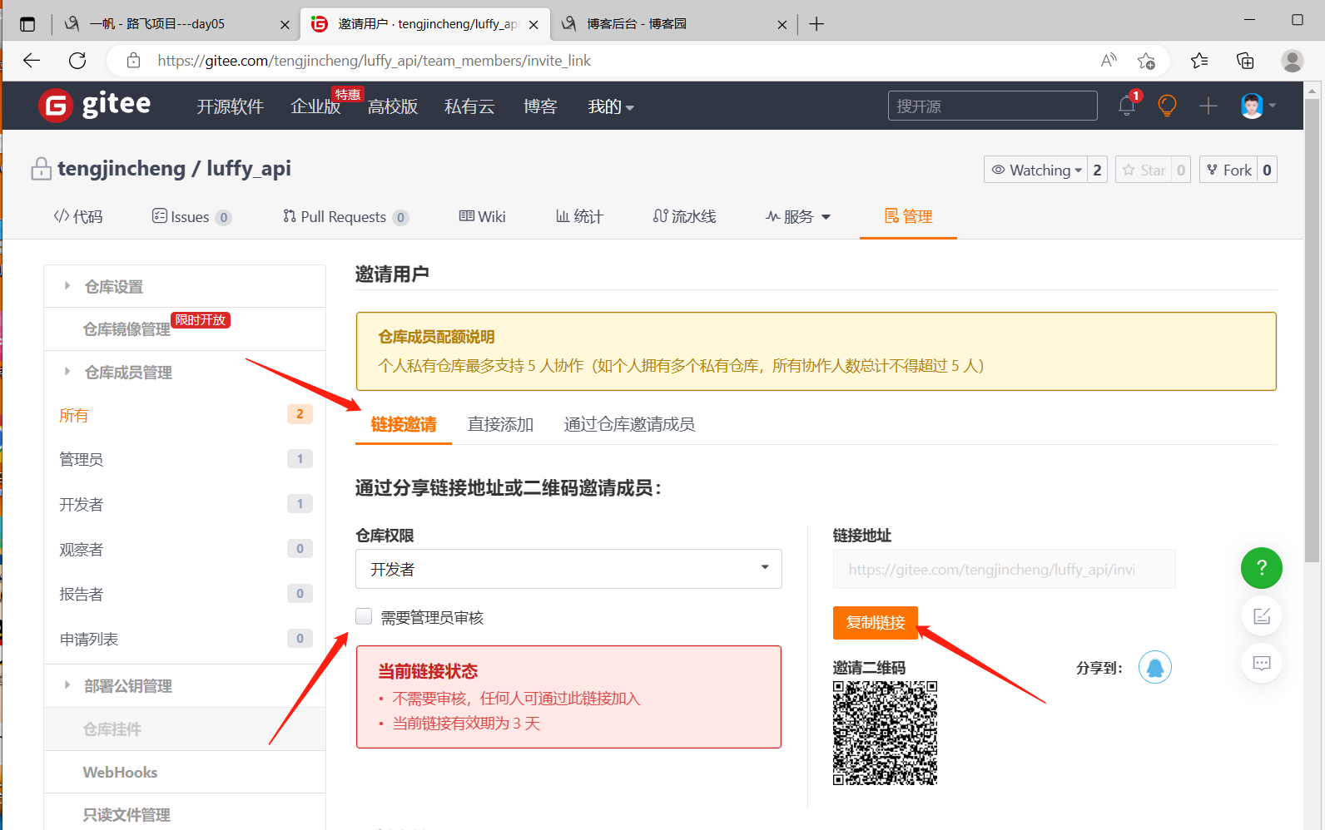Open the 服务 dropdown tab
The width and height of the screenshot is (1325, 830).
coord(798,216)
